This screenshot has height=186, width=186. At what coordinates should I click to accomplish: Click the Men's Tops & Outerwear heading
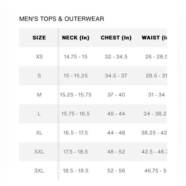(62, 19)
